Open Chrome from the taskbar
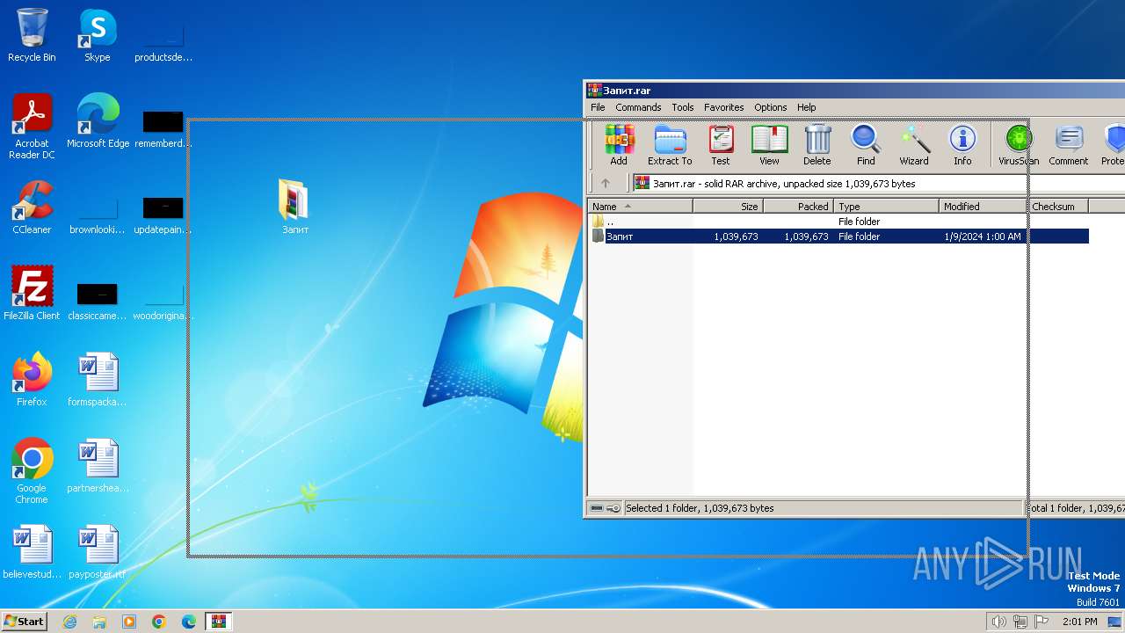1125x633 pixels. (x=159, y=622)
